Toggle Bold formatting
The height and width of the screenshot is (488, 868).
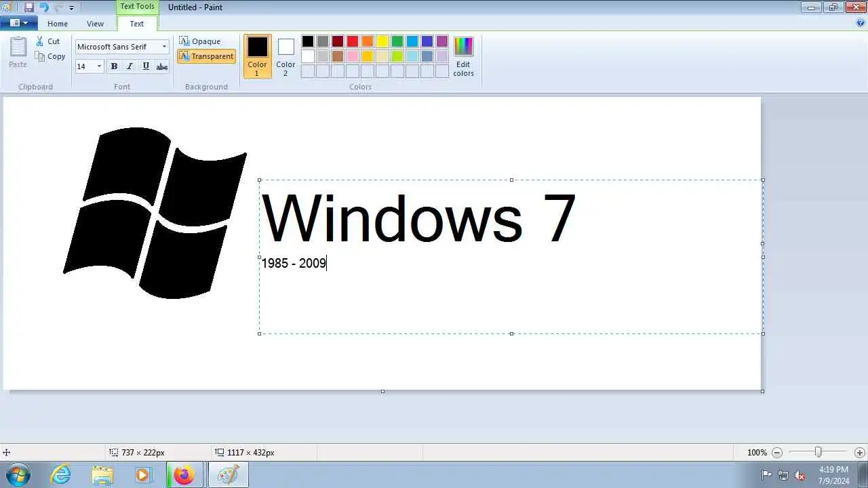coord(114,66)
